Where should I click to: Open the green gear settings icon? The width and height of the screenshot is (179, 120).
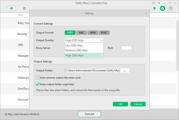[x=163, y=8]
